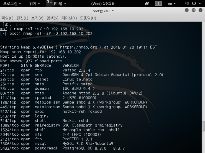Click the Netkit rshd text
The height and width of the screenshot is (153, 205).
pos(75,120)
